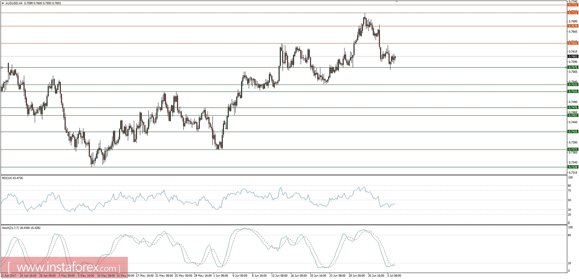Click the orange 0.7711 resistance price label

573,13
